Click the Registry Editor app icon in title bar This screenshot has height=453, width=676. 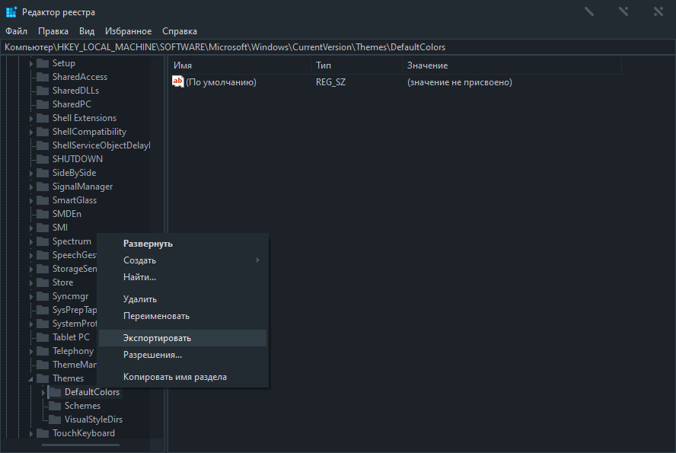pos(11,12)
